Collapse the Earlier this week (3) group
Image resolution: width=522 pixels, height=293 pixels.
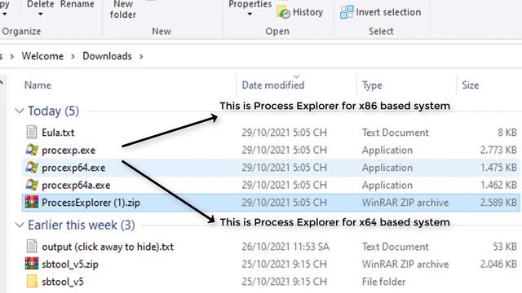(x=20, y=225)
